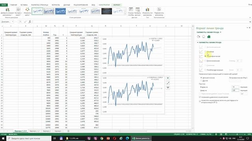Switch to sheet Барнаул
Image resolution: width=252 pixels, height=141 pixels.
(x=58, y=131)
